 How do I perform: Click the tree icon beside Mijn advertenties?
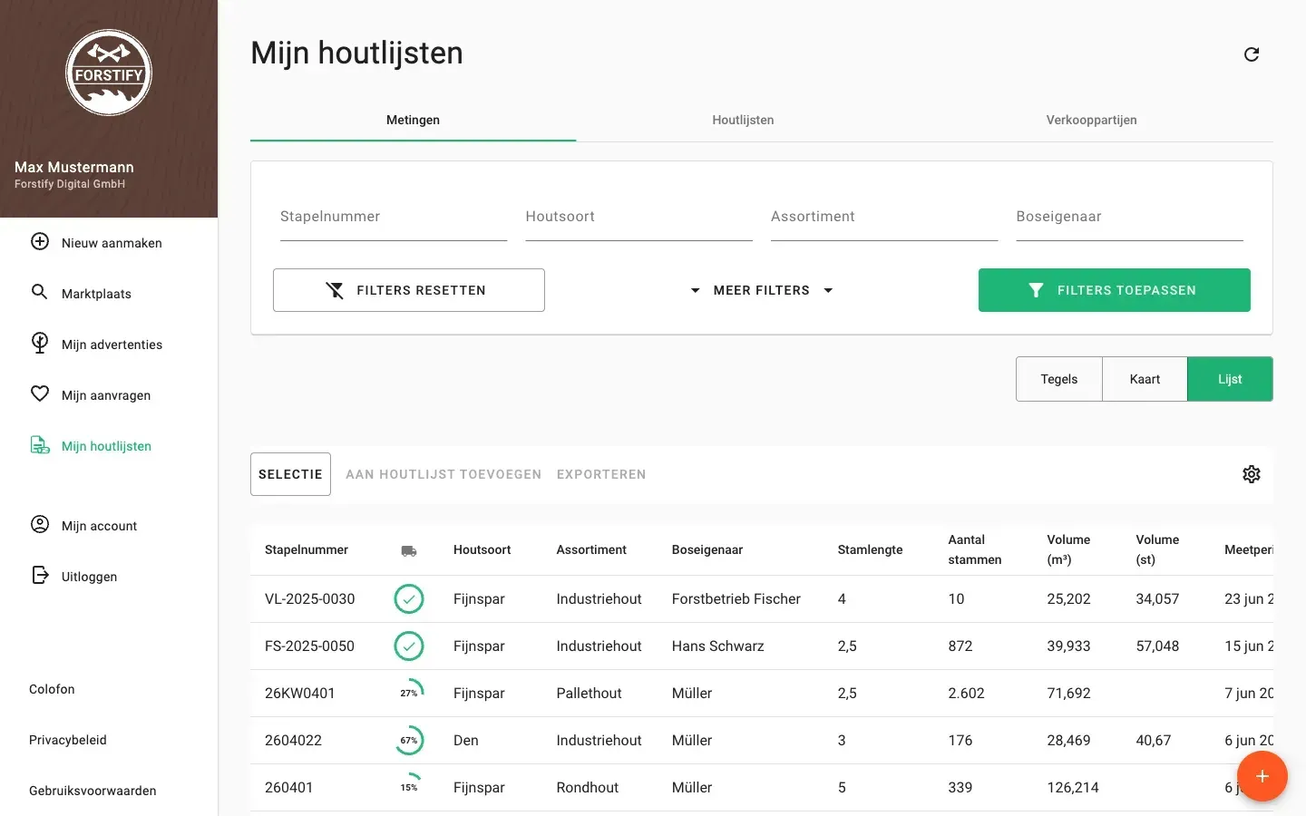pos(40,343)
